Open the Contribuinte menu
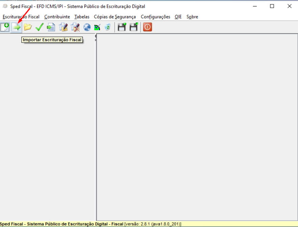Viewport: 298px width, 227px height. pyautogui.click(x=57, y=17)
